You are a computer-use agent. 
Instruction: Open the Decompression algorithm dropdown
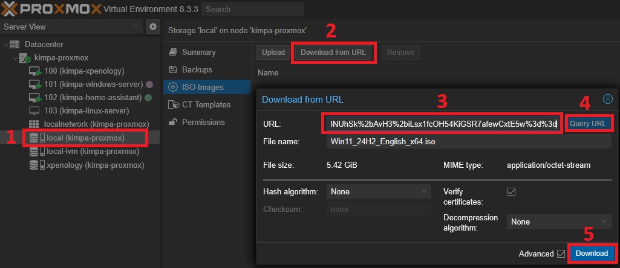558,222
